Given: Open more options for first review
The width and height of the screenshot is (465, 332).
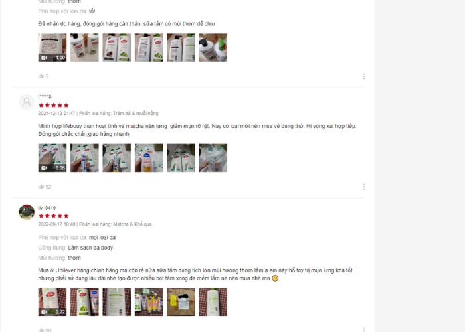Looking at the screenshot, I should pos(363,76).
